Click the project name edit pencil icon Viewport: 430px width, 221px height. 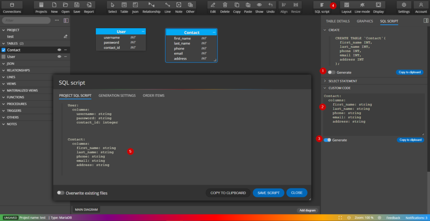[x=65, y=37]
